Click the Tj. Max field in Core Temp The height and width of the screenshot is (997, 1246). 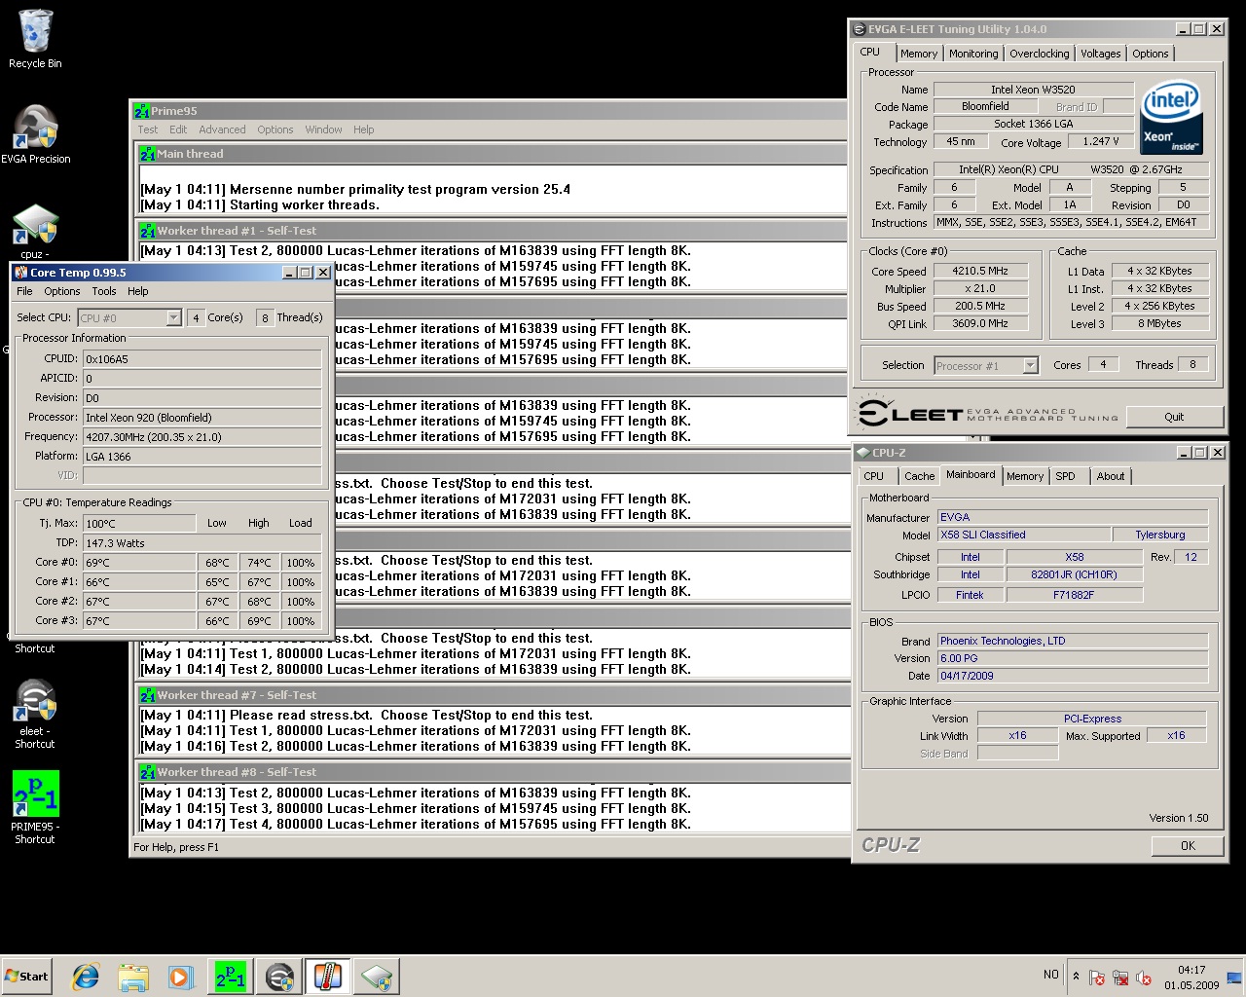click(x=139, y=524)
